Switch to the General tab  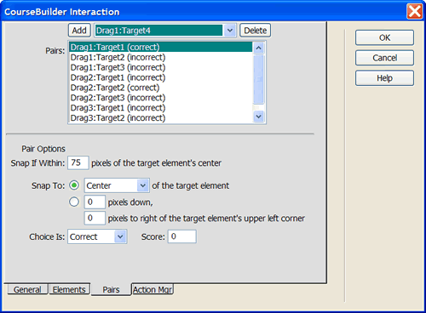pos(27,289)
